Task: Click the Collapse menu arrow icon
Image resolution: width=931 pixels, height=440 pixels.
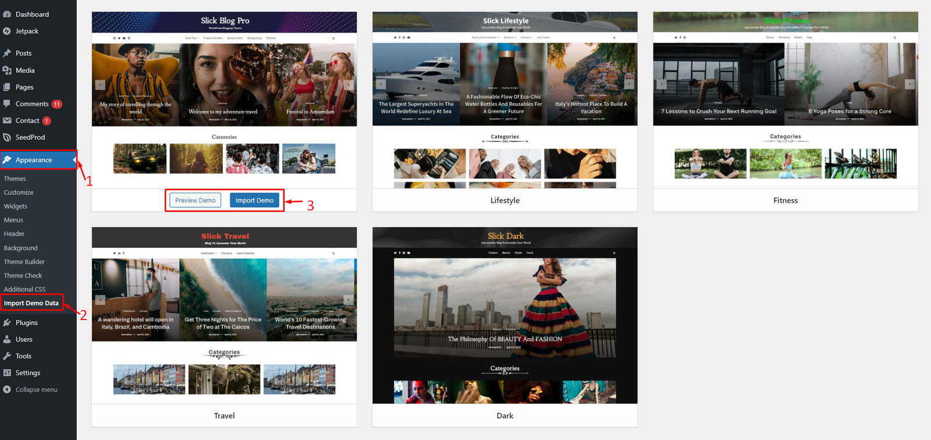Action: point(7,389)
